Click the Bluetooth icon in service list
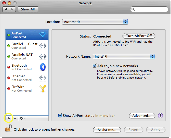This screenshot has width=171, height=138. (43, 67)
